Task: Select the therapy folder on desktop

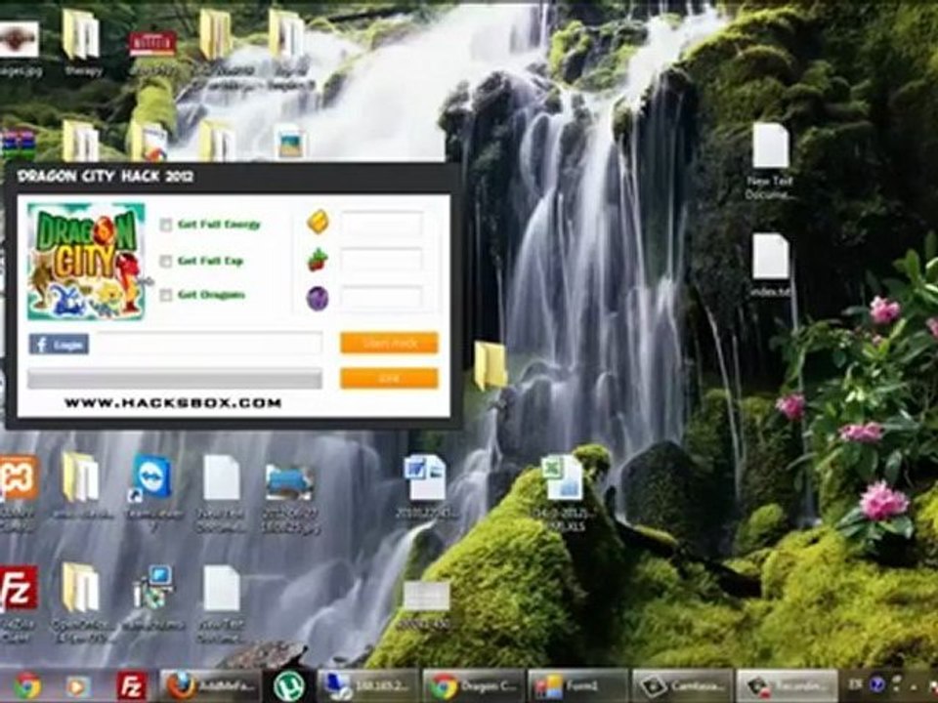Action: coord(82,43)
